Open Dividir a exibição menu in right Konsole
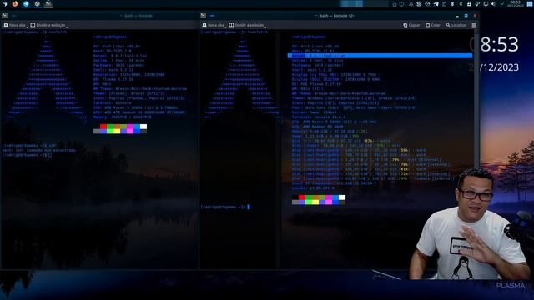Screen dimensions: 534x300 247,25
